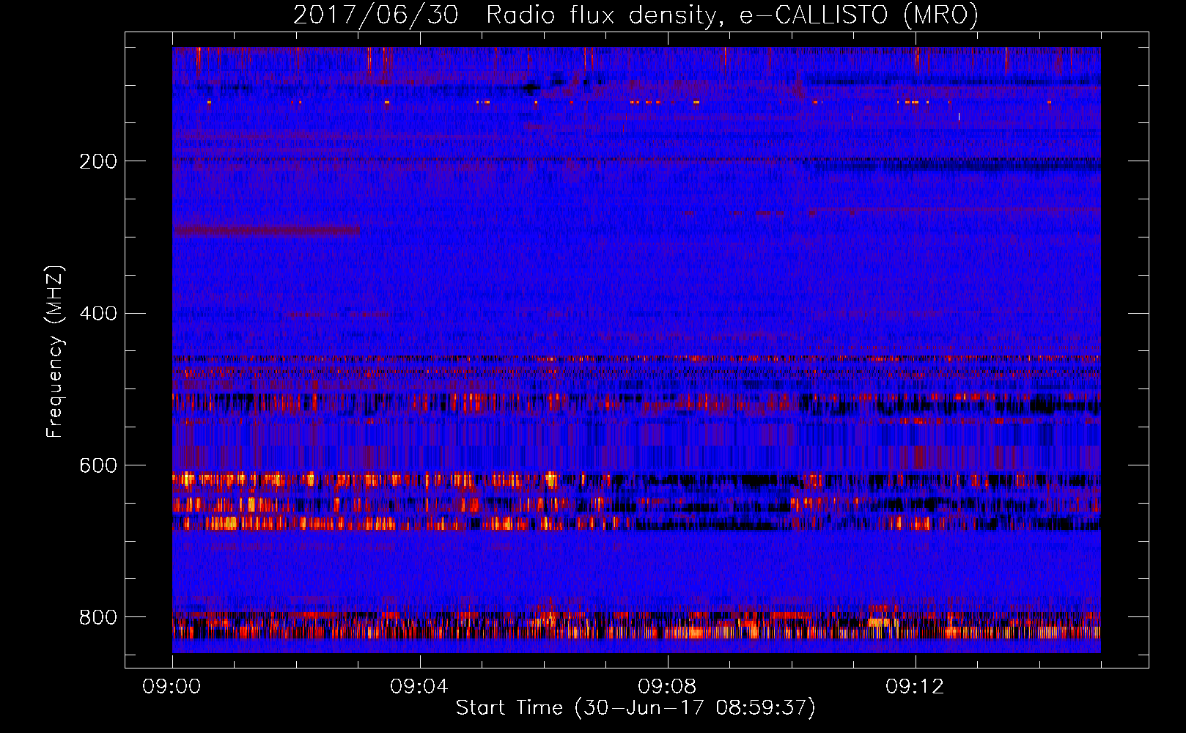Click the 800 frequency tick label
Viewport: 1186px width, 733px height.
click(98, 617)
